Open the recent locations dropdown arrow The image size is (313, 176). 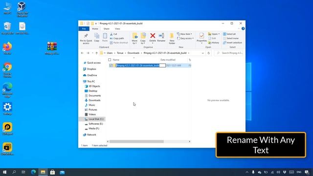pyautogui.click(x=92, y=53)
